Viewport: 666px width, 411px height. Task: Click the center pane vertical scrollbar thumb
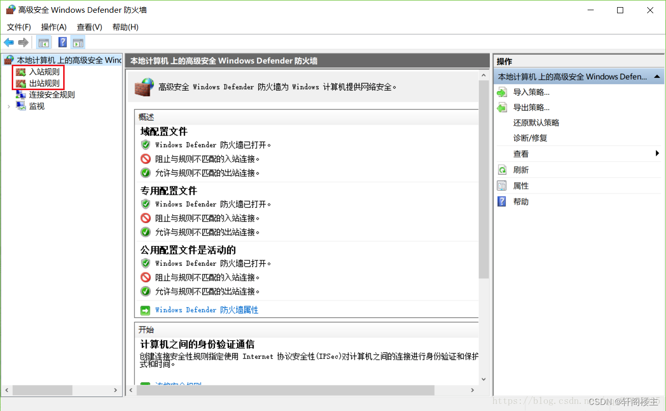[x=484, y=179]
